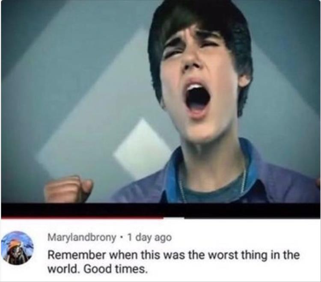Click the "1 day ago" timestamp

(149, 237)
